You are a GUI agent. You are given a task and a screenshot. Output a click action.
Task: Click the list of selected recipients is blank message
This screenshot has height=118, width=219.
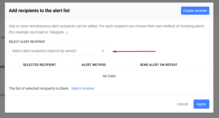(x=39, y=88)
